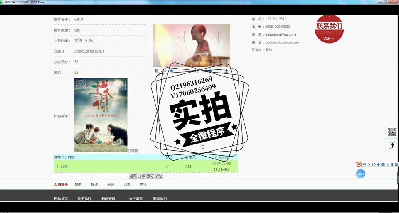Click the SCREEN2EXE Player title bar icon
The image size is (399, 213).
2,2
